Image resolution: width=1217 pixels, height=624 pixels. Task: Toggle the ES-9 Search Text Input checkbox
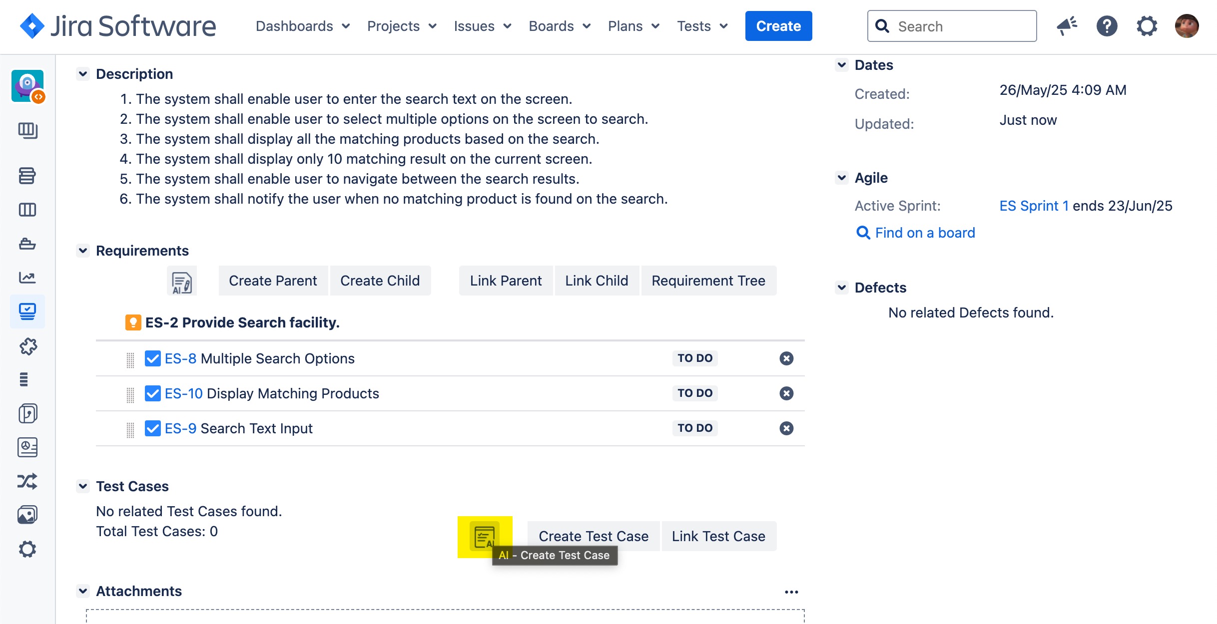(152, 428)
